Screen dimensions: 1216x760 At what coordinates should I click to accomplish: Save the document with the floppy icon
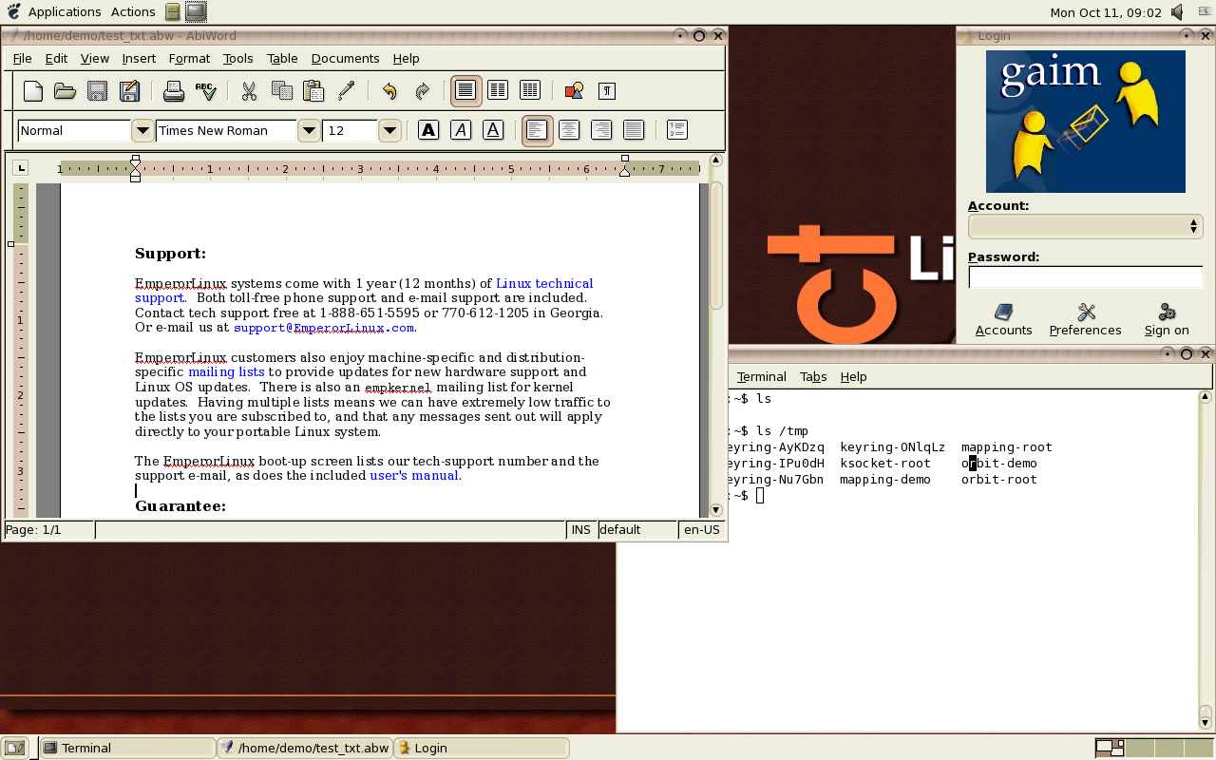(97, 91)
